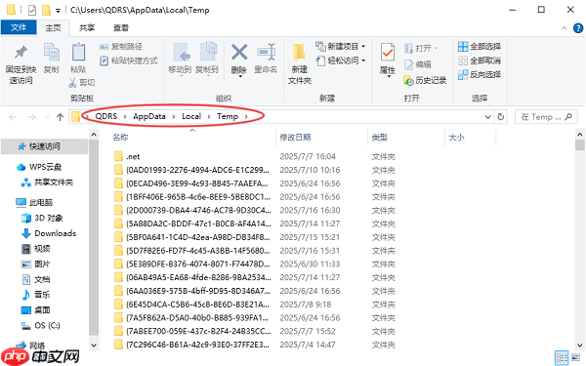The height and width of the screenshot is (366, 586).
Task: Click the Cut (剪切) scissors icon
Action: click(x=72, y=83)
